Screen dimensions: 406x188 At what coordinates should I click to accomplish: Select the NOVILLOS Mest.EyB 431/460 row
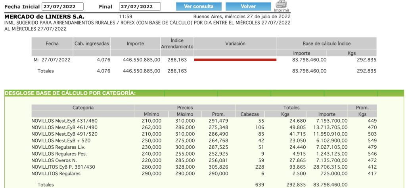64,121
